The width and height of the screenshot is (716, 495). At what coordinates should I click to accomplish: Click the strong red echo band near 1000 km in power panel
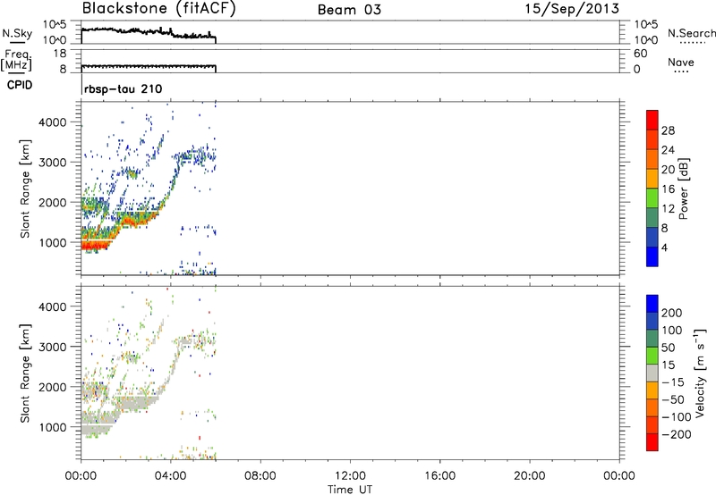pos(95,245)
